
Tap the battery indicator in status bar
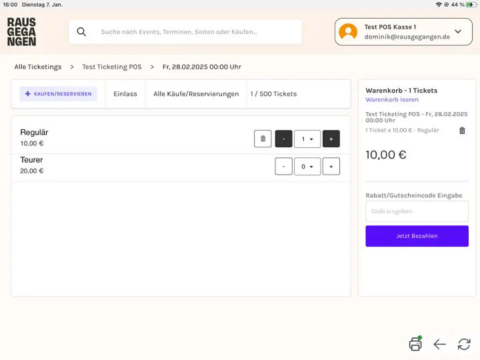point(471,5)
